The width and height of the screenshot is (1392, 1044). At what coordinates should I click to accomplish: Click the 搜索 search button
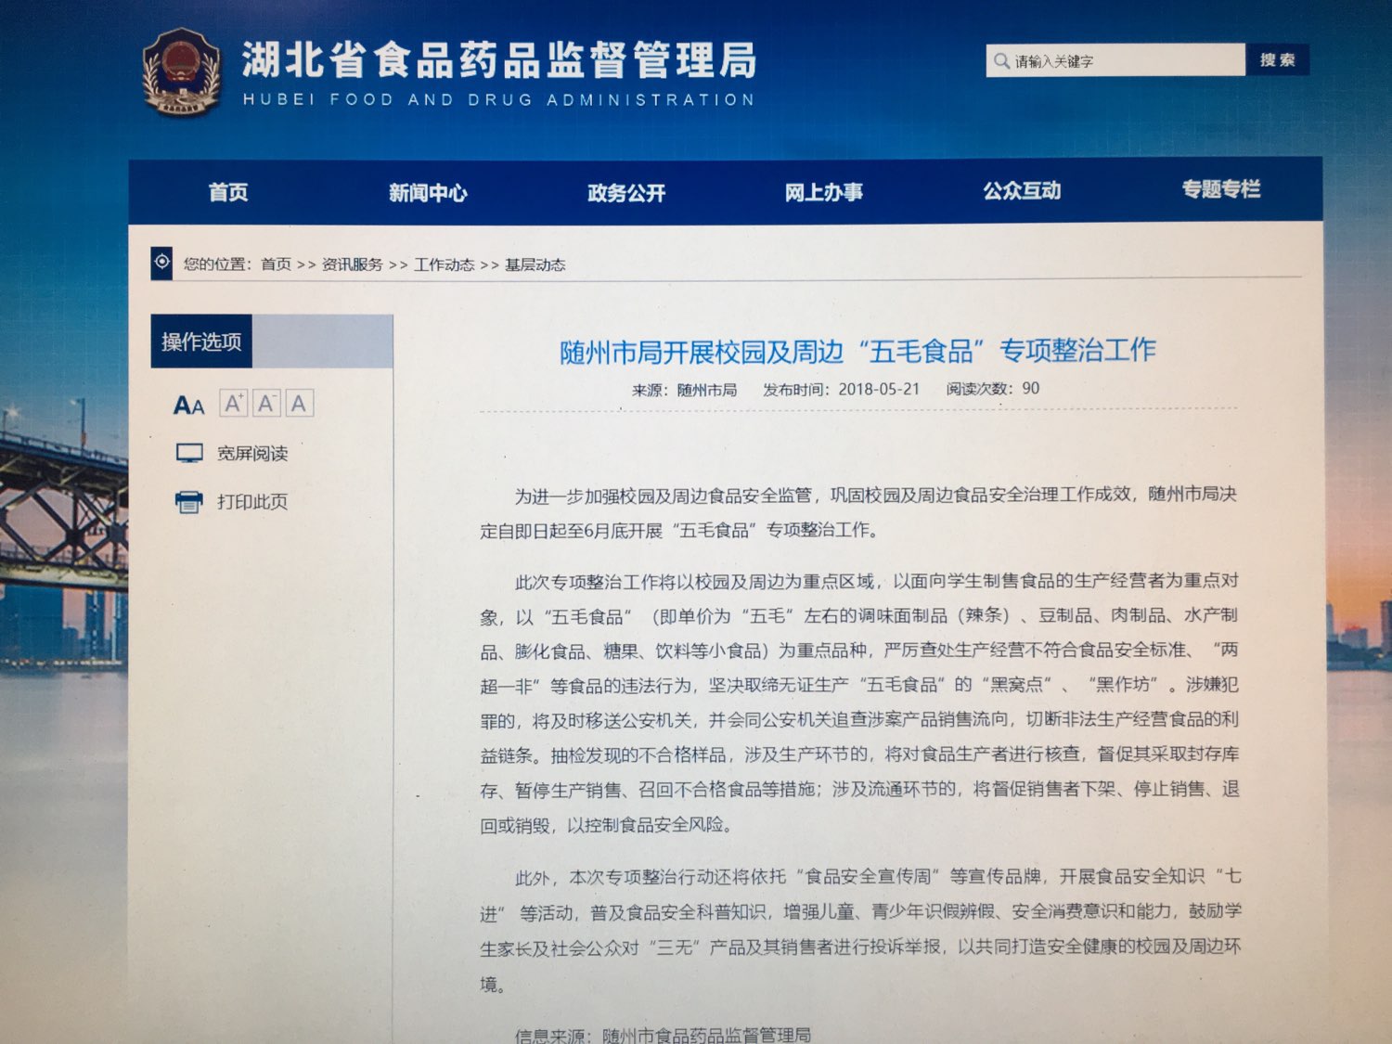click(x=1278, y=59)
